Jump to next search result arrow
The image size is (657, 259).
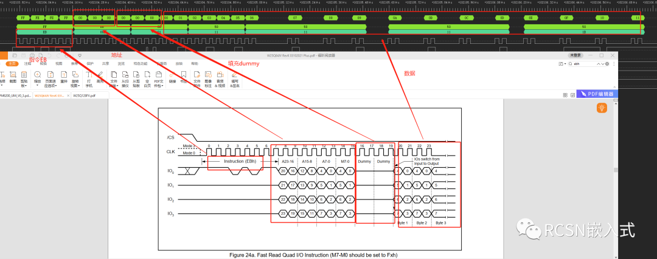click(x=603, y=64)
